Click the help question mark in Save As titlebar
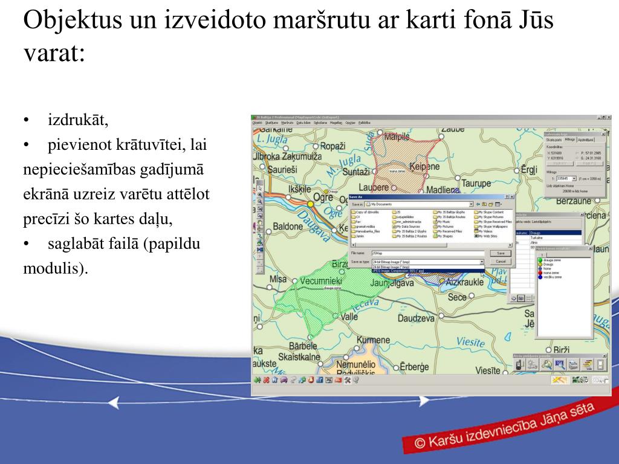Viewport: 619px width, 464px height. [x=507, y=196]
